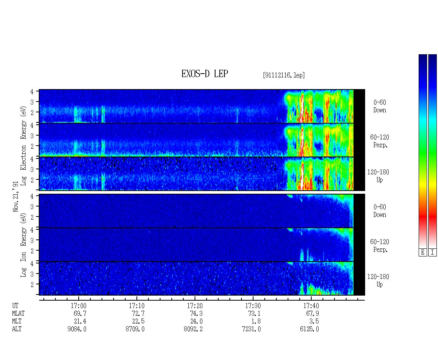Click the MLT value "22.5"

click(x=138, y=322)
